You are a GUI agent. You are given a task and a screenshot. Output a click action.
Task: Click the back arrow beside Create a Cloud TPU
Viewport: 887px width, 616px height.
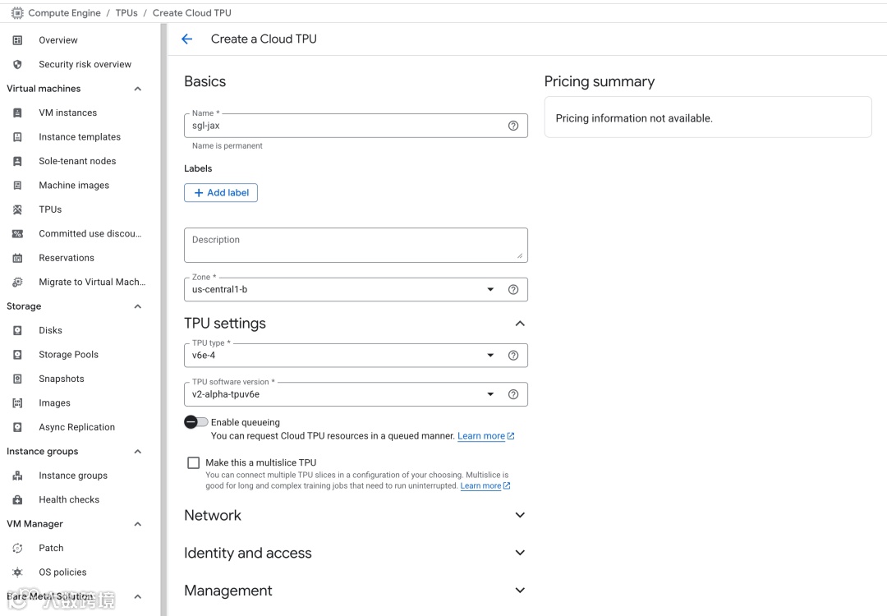pyautogui.click(x=186, y=39)
